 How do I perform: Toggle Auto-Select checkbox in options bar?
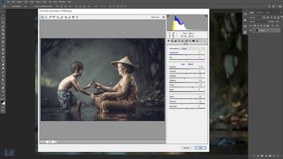(x=11, y=6)
